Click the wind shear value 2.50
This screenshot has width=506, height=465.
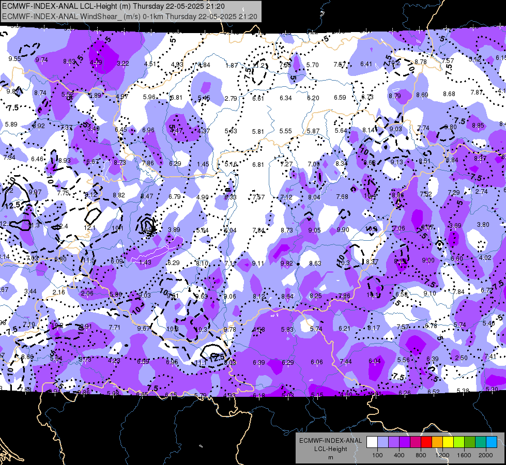(462, 358)
